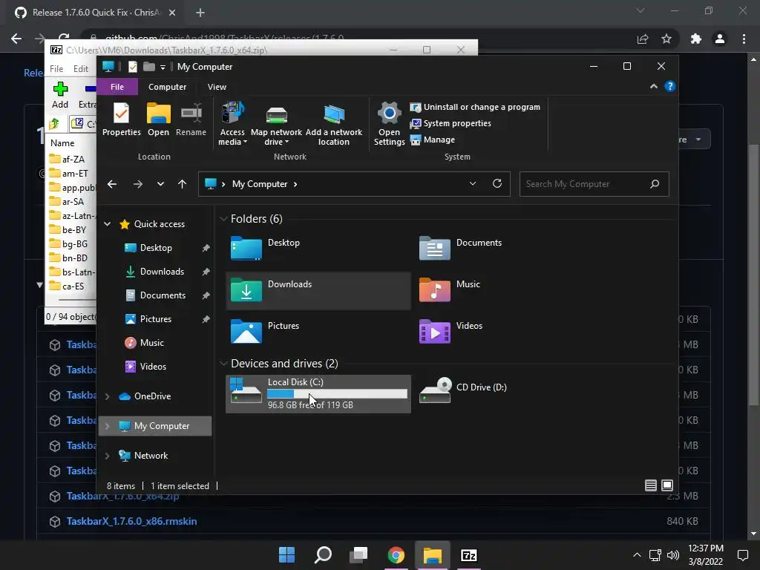Click the Properties ribbon icon
760x570 pixels.
(x=121, y=119)
